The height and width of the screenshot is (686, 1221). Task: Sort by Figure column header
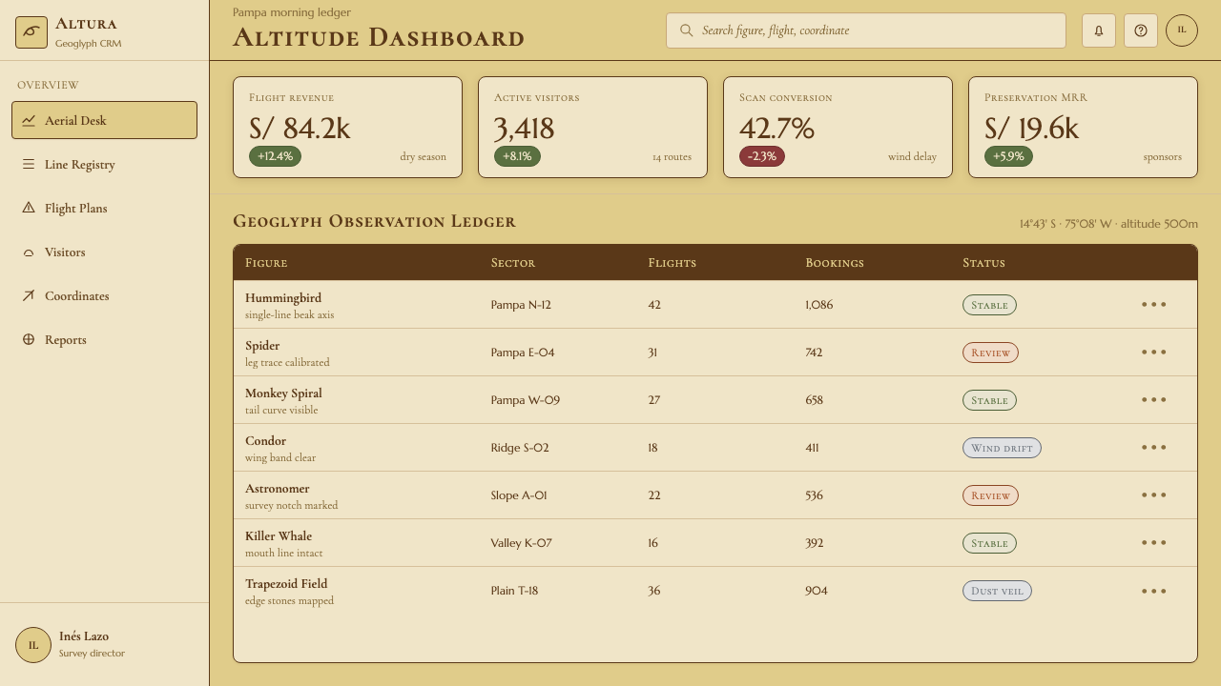click(266, 262)
